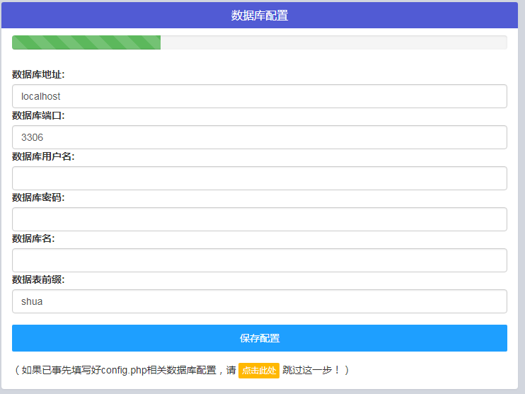Click the 数据库配置 header title
Viewport: 525px width, 394px height.
260,16
